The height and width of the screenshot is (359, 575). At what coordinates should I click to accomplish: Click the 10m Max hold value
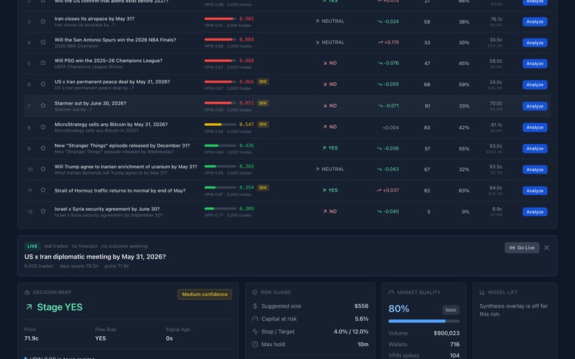point(363,344)
